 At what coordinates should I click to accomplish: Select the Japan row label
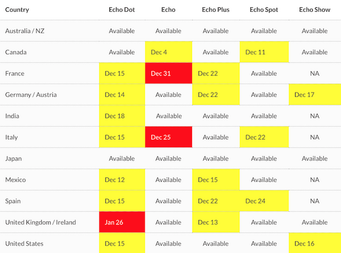tap(14, 158)
